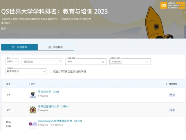Click rank 97

coord(8,110)
